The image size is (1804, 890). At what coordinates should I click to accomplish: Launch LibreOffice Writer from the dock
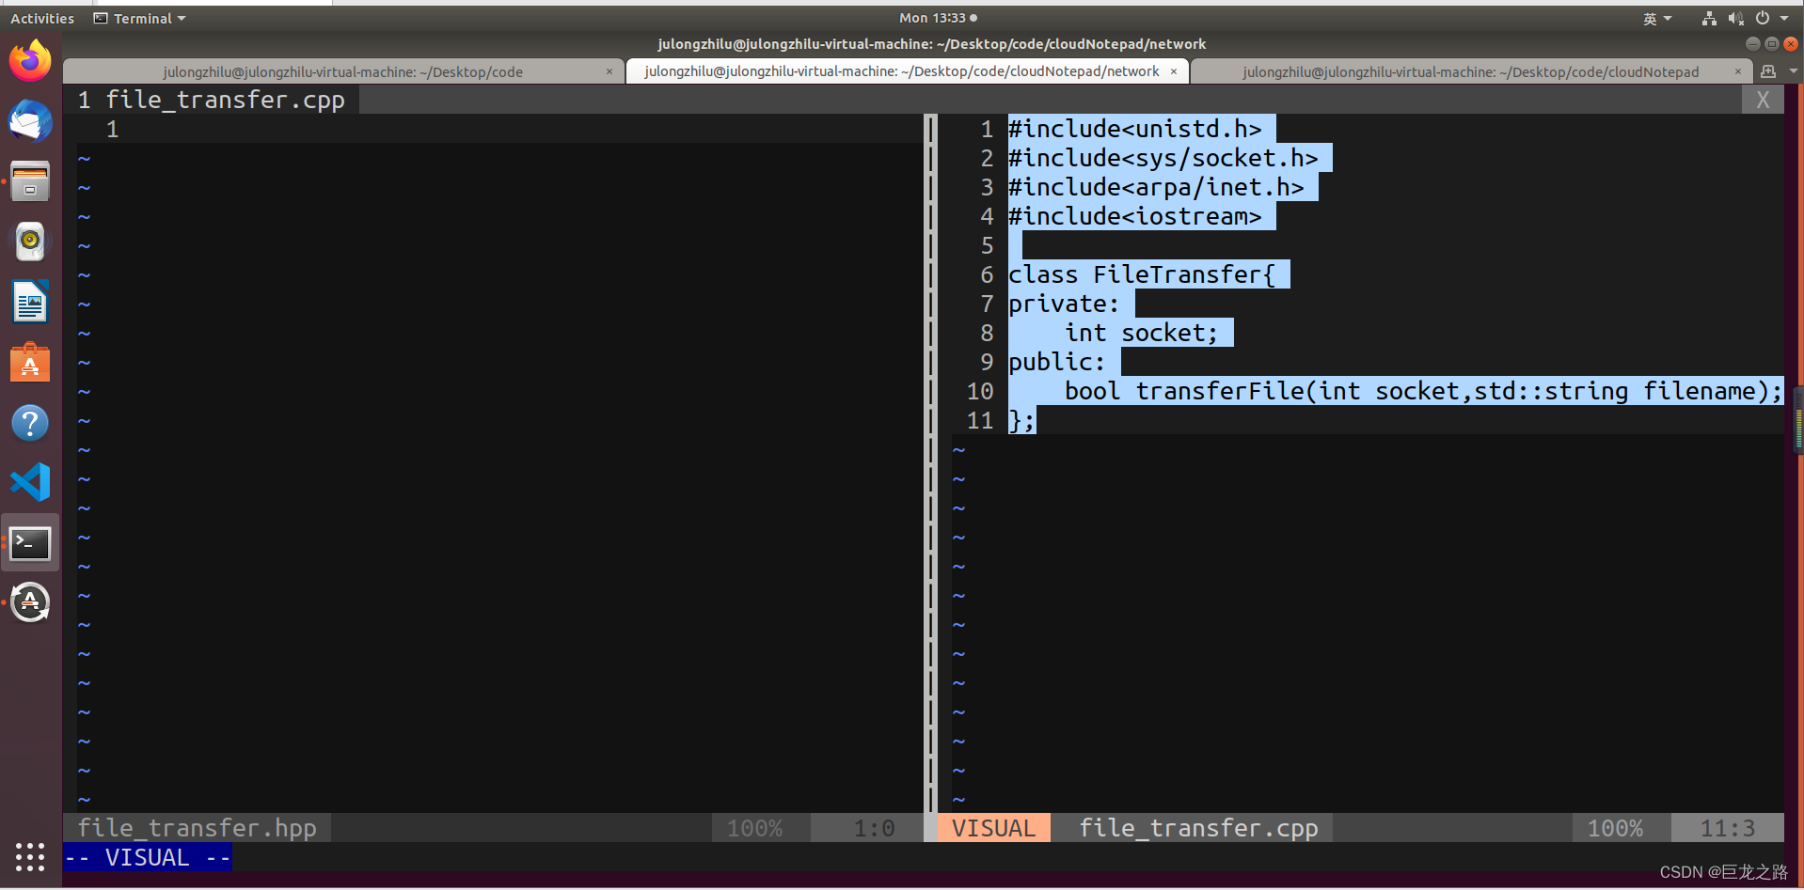point(30,302)
